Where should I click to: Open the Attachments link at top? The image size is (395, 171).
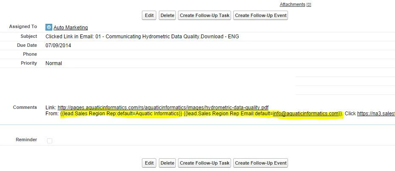pyautogui.click(x=293, y=4)
